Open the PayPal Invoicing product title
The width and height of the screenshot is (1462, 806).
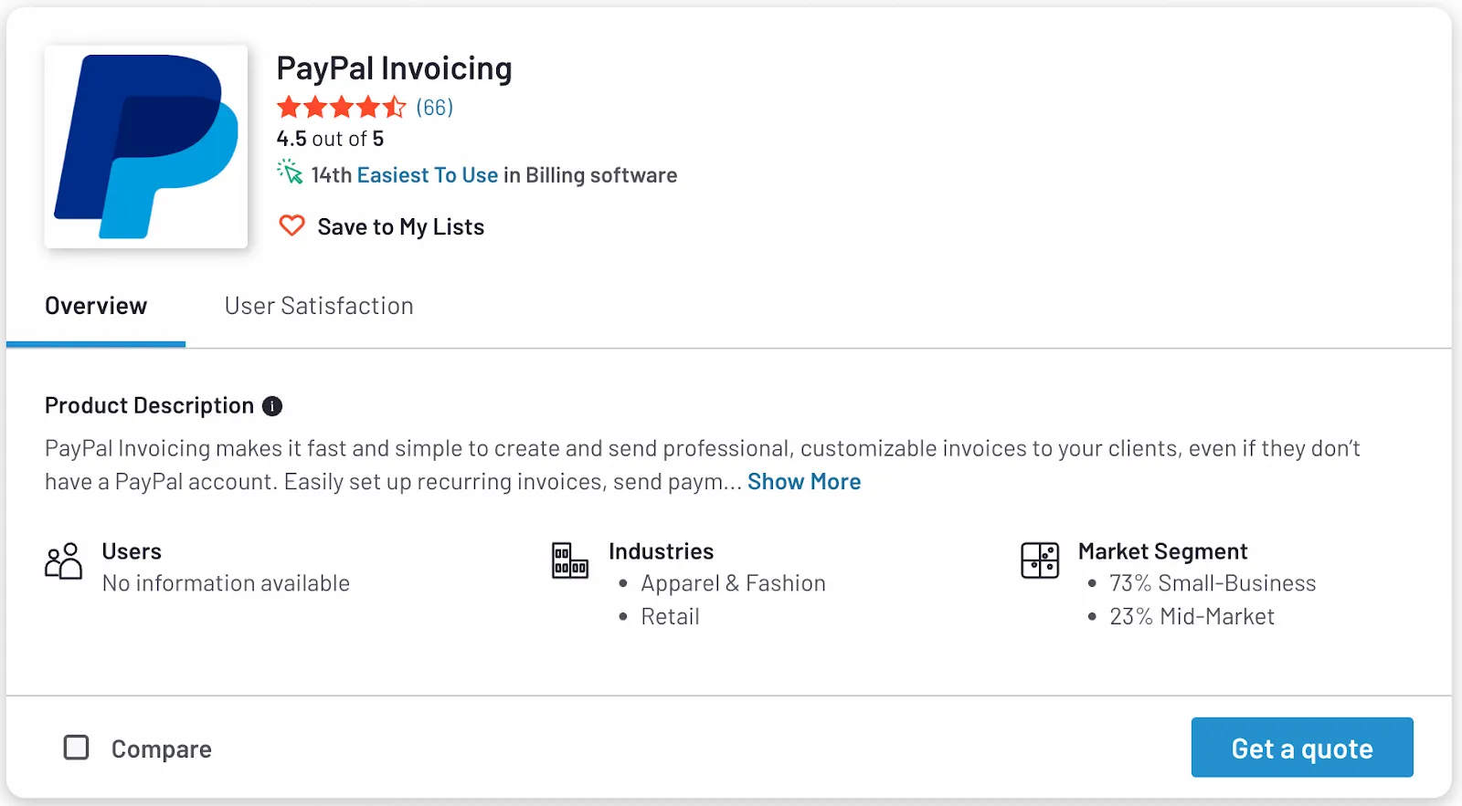394,68
